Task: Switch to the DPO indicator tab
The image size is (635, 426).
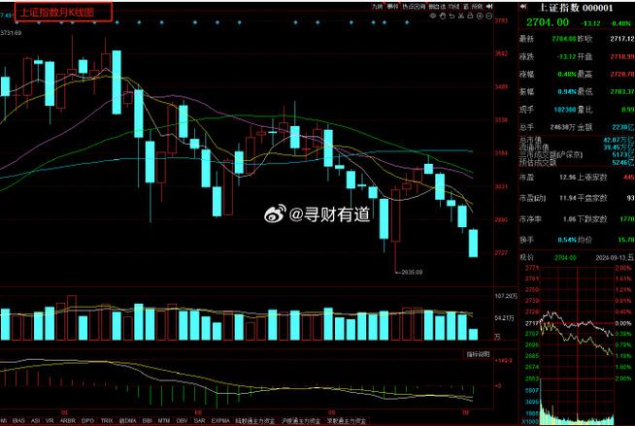Action: [87, 421]
